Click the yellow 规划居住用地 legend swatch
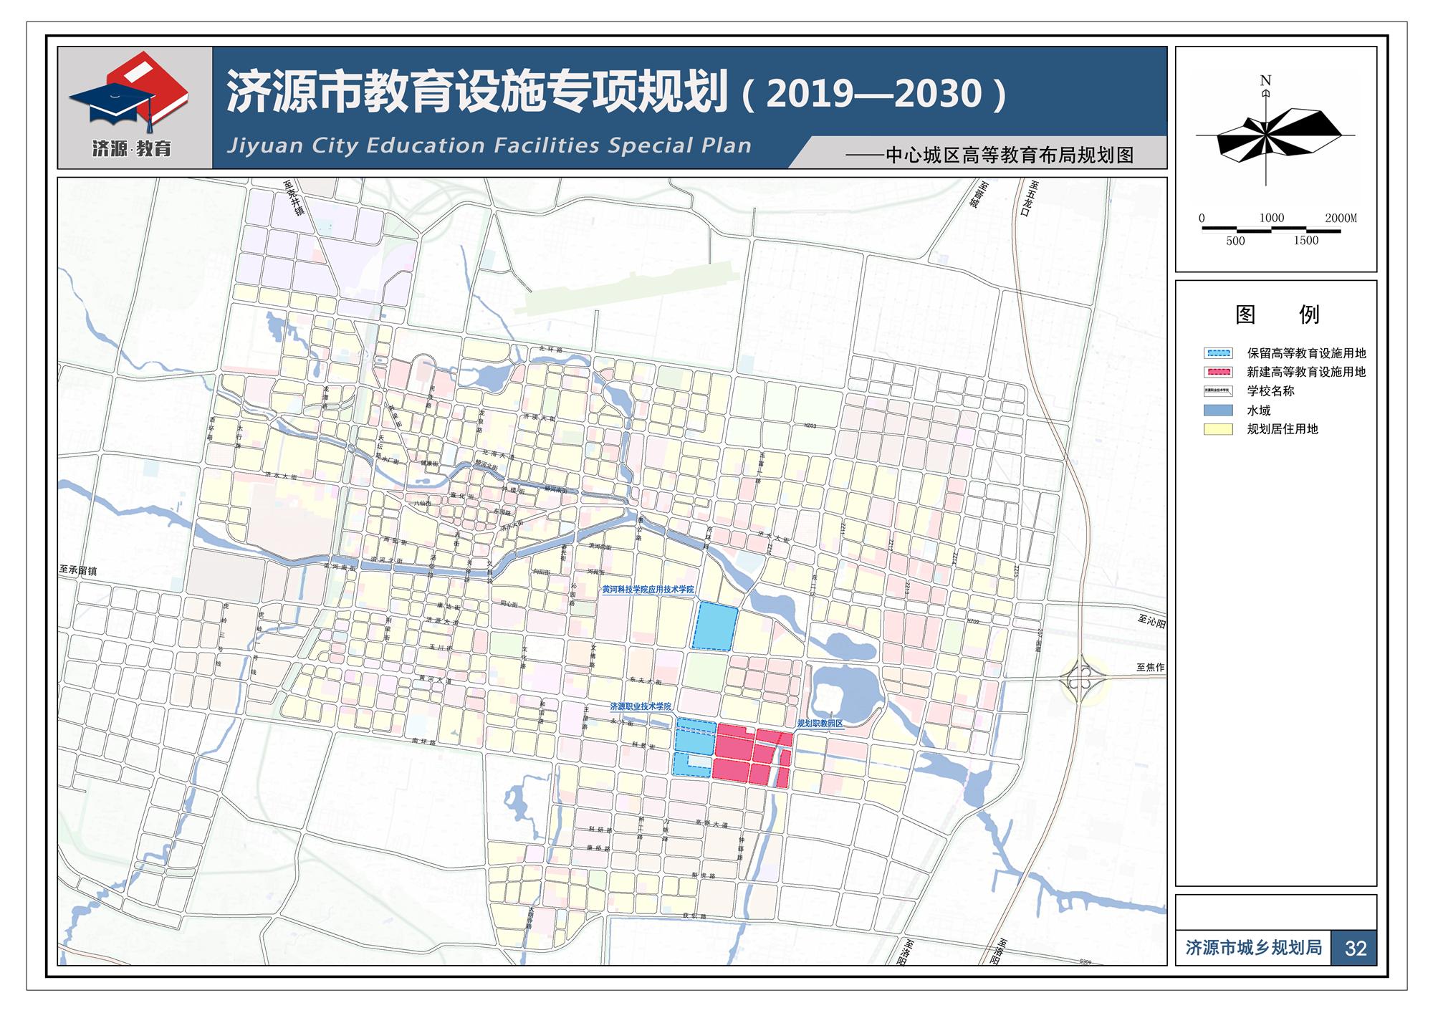This screenshot has width=1433, height=1013. click(x=1218, y=429)
